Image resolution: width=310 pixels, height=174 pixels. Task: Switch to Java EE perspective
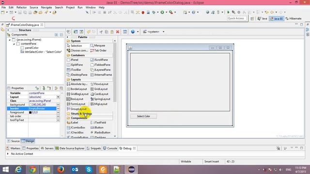(277, 18)
